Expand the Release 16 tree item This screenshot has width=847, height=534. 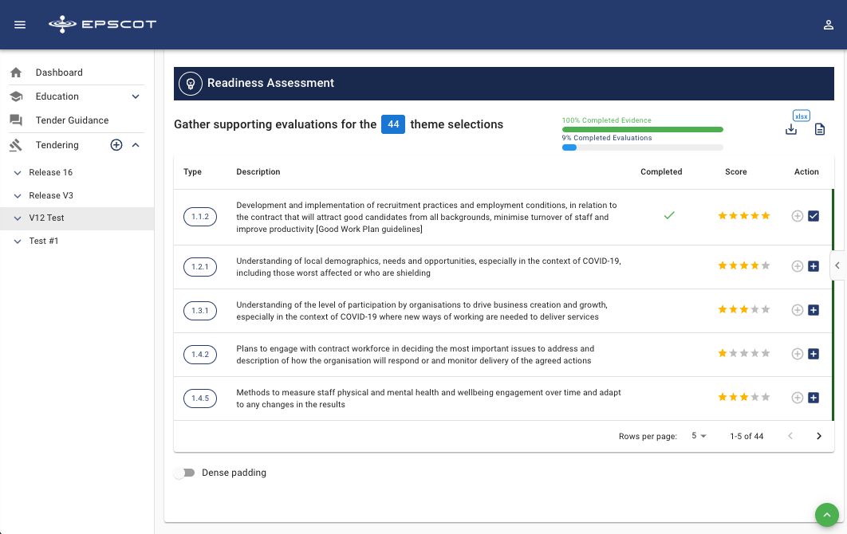click(x=18, y=173)
